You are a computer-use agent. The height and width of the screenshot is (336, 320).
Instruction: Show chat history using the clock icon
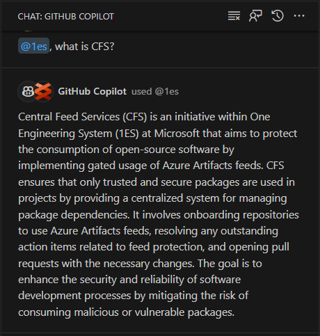[x=278, y=16]
